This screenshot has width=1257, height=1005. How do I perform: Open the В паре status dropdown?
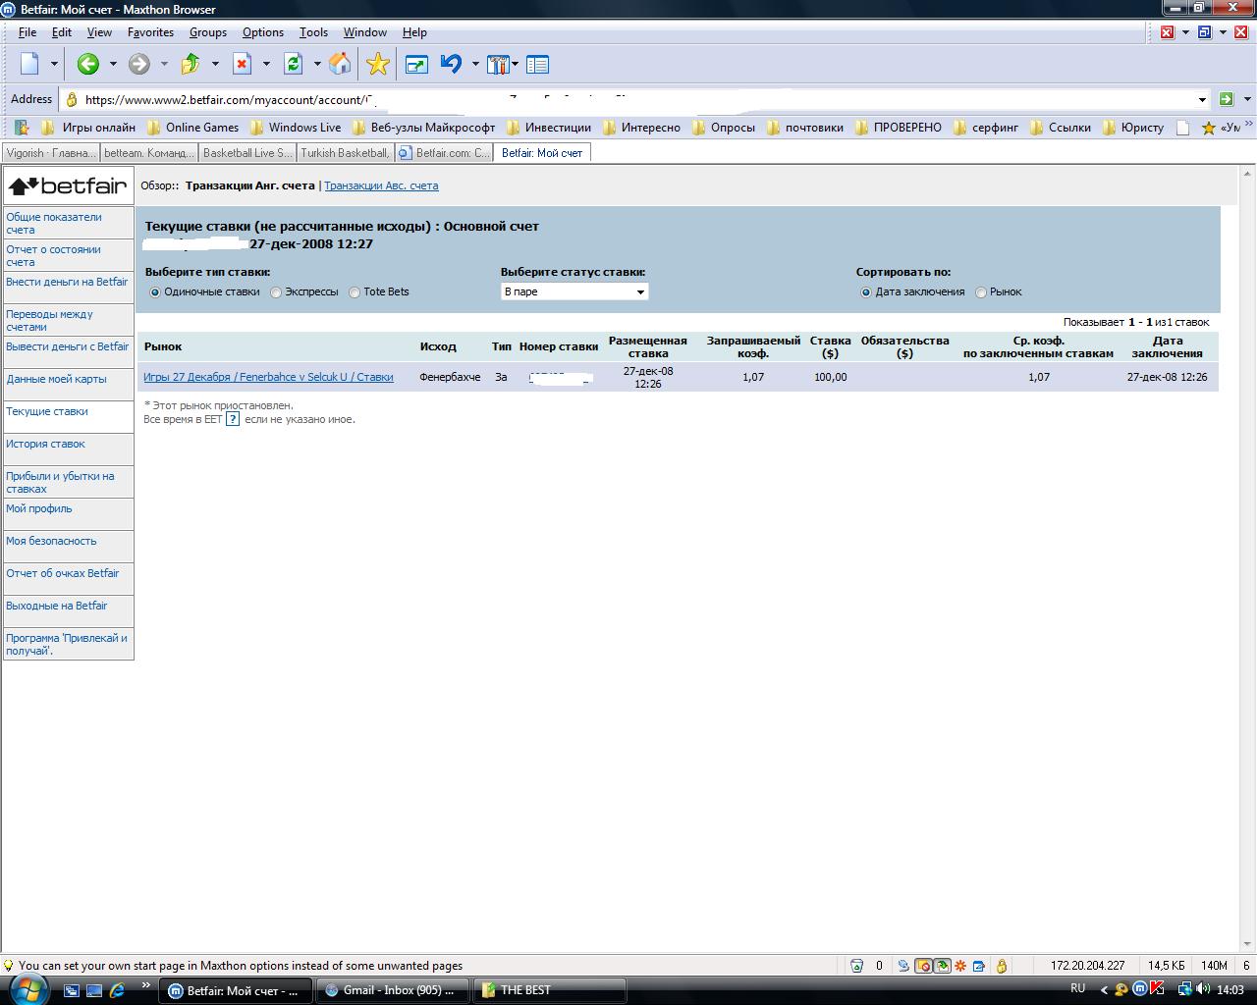[574, 291]
